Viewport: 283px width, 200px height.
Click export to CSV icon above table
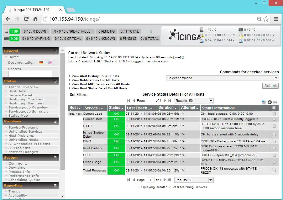(x=264, y=102)
